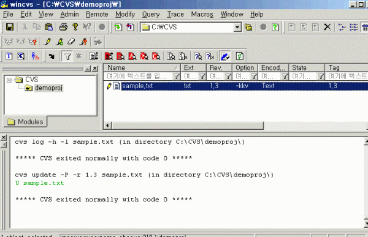The image size is (368, 237).
Task: Click the eraser Unedit icon
Action: click(71, 42)
